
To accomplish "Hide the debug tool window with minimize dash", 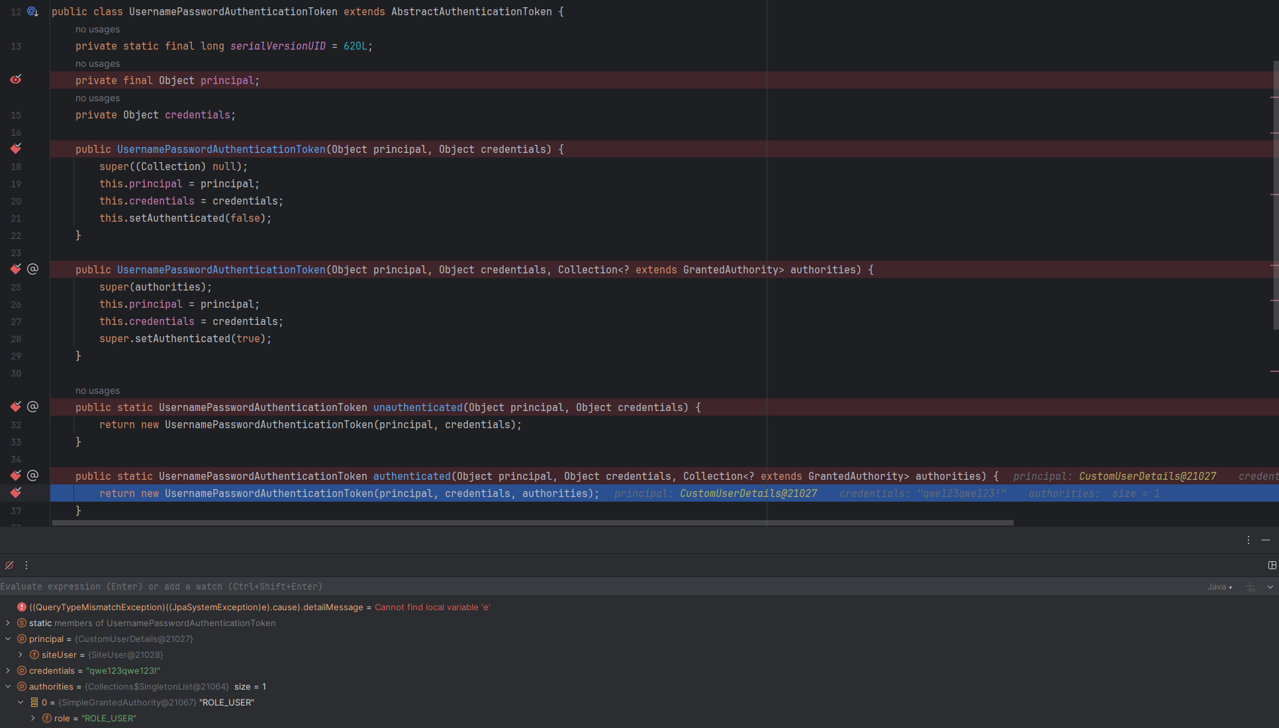I will [x=1266, y=540].
